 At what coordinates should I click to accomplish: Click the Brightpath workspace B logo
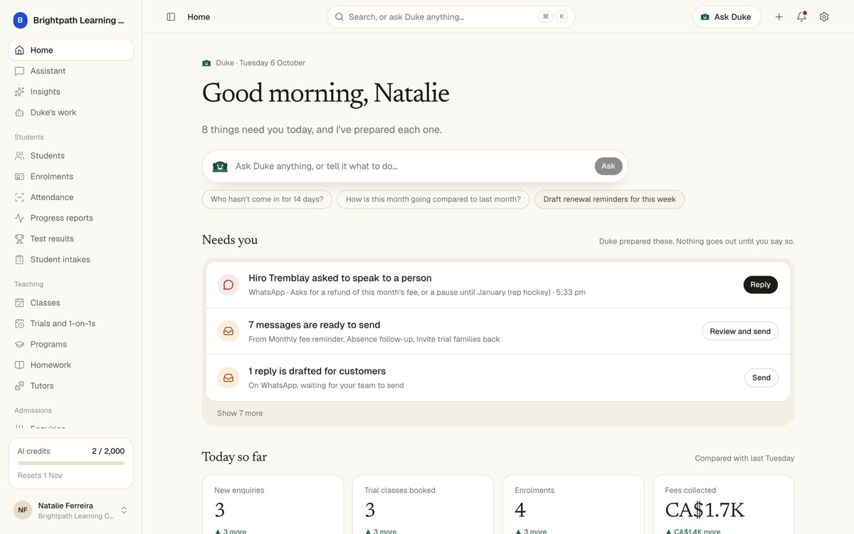tap(20, 21)
